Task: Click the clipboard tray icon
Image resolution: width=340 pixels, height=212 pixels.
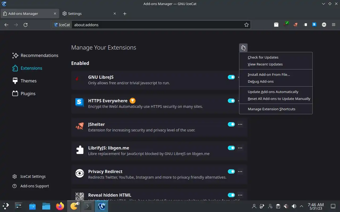Action: [x=278, y=206]
